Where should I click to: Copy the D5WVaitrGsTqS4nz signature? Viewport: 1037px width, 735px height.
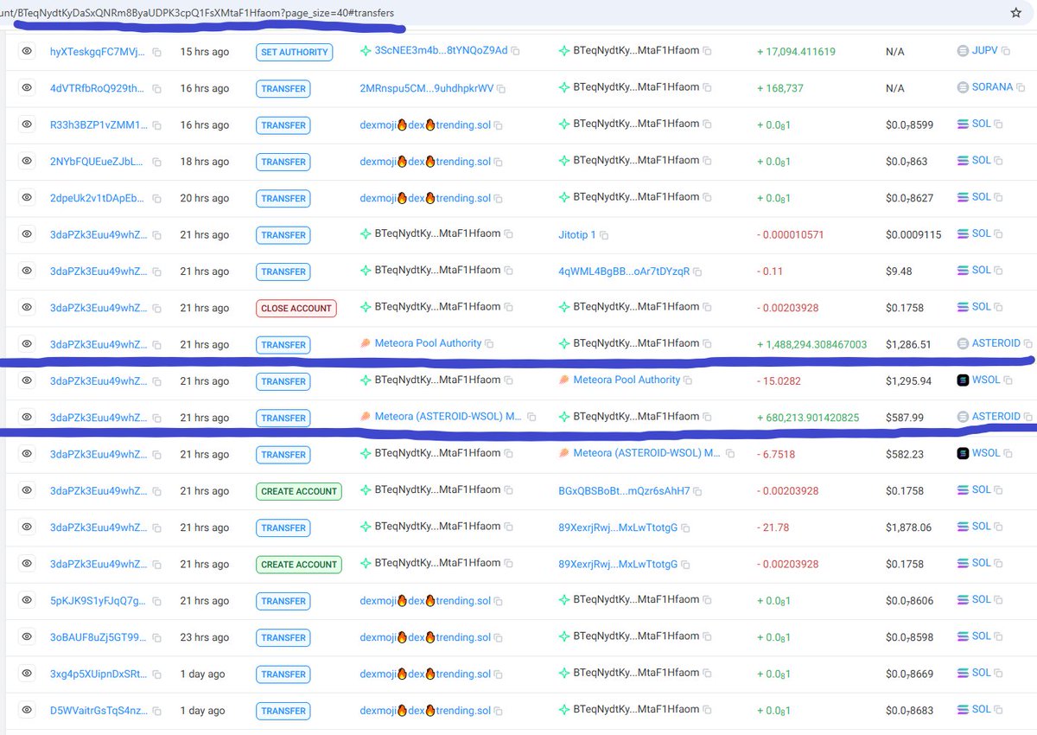[x=156, y=711]
